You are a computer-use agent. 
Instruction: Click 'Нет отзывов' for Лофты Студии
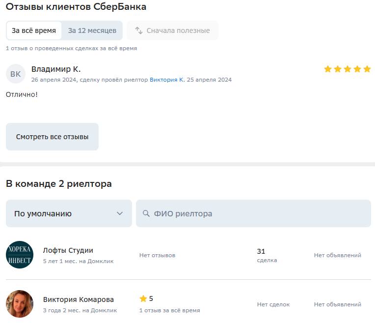tap(158, 255)
